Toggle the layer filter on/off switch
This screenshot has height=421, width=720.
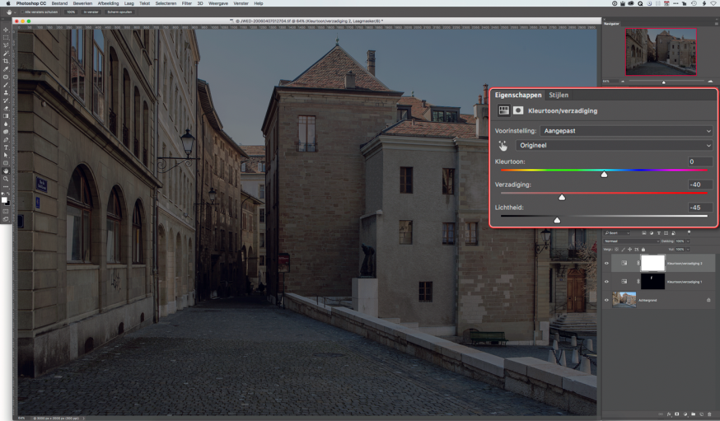click(x=690, y=232)
